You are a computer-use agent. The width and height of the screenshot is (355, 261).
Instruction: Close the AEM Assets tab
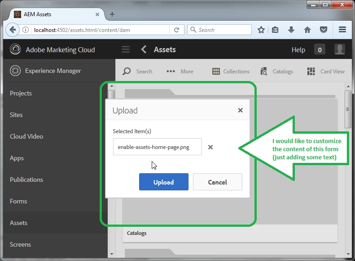click(97, 14)
